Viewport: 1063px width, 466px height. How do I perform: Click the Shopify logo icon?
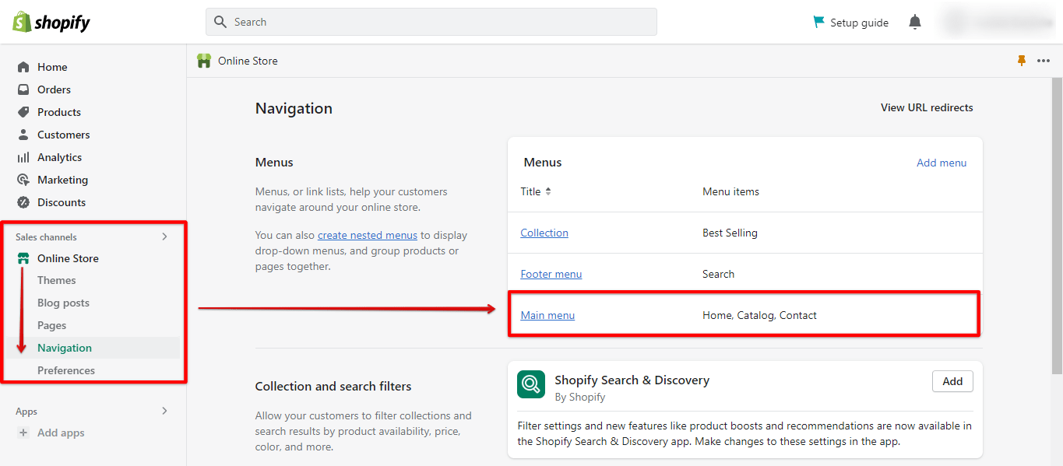click(x=21, y=22)
